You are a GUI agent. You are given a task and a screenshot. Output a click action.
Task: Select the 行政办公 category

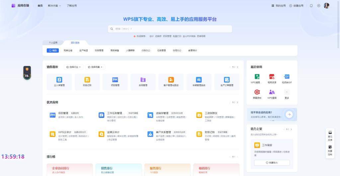coord(146,51)
